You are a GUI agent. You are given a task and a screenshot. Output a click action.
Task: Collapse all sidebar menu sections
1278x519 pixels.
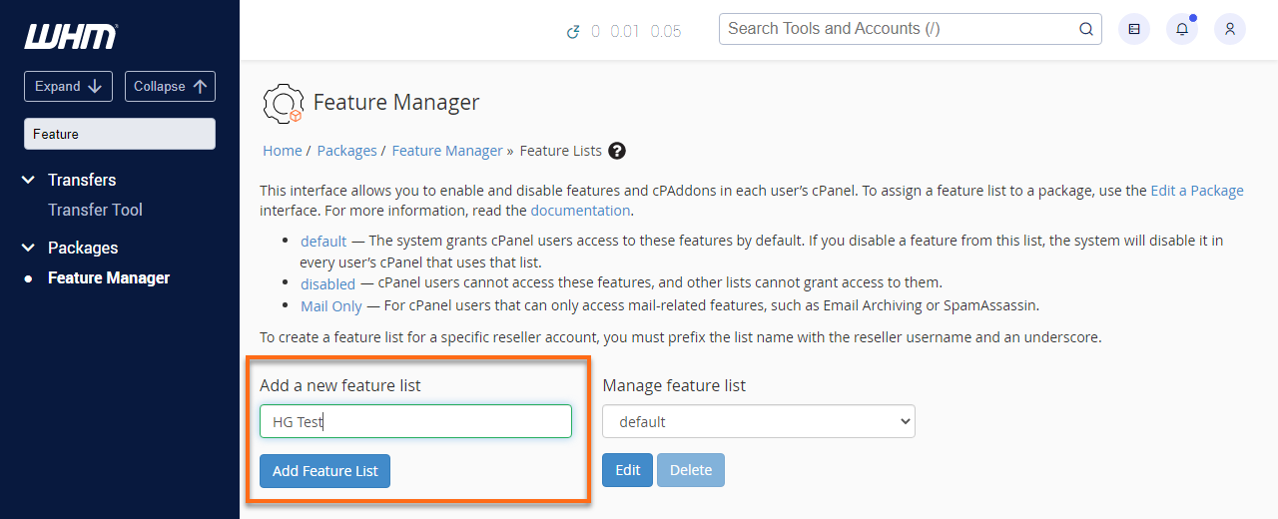tap(170, 86)
